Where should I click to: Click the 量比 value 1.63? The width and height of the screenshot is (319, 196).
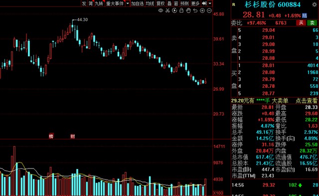pos(313,126)
